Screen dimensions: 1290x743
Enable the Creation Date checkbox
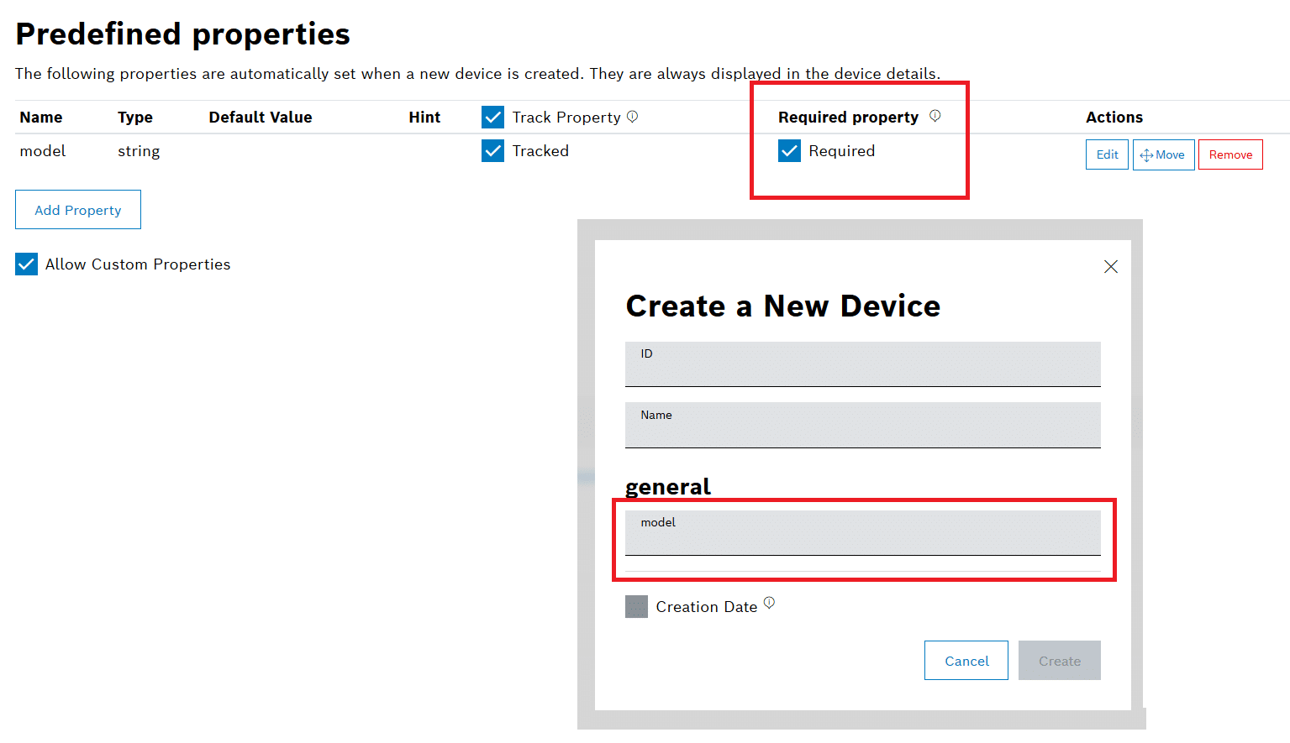pyautogui.click(x=636, y=607)
